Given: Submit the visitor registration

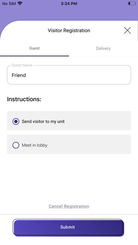Looking at the screenshot, I should pos(68,227).
